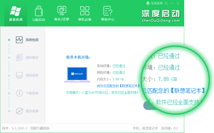Select the 装机必备 tab

point(85,14)
